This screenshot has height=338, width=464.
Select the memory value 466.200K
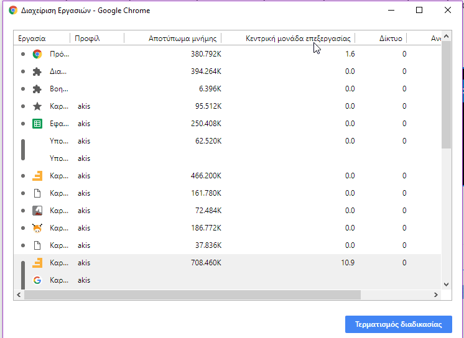(x=206, y=176)
